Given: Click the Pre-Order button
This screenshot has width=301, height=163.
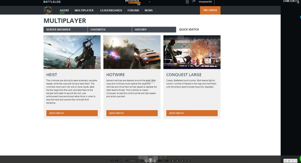Looking at the screenshot, I should coord(210,10).
